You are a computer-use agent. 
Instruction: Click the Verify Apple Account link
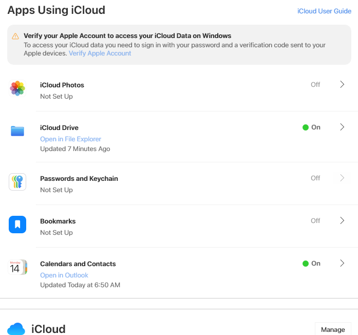click(100, 53)
